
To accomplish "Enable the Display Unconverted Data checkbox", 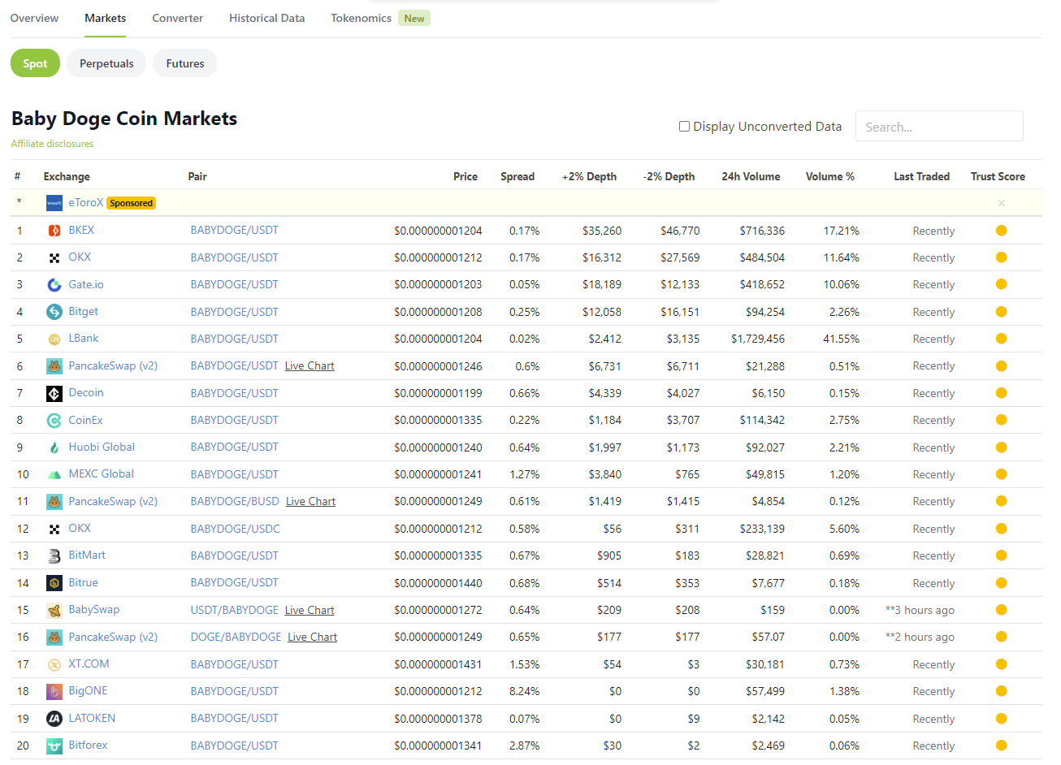I will [x=684, y=127].
